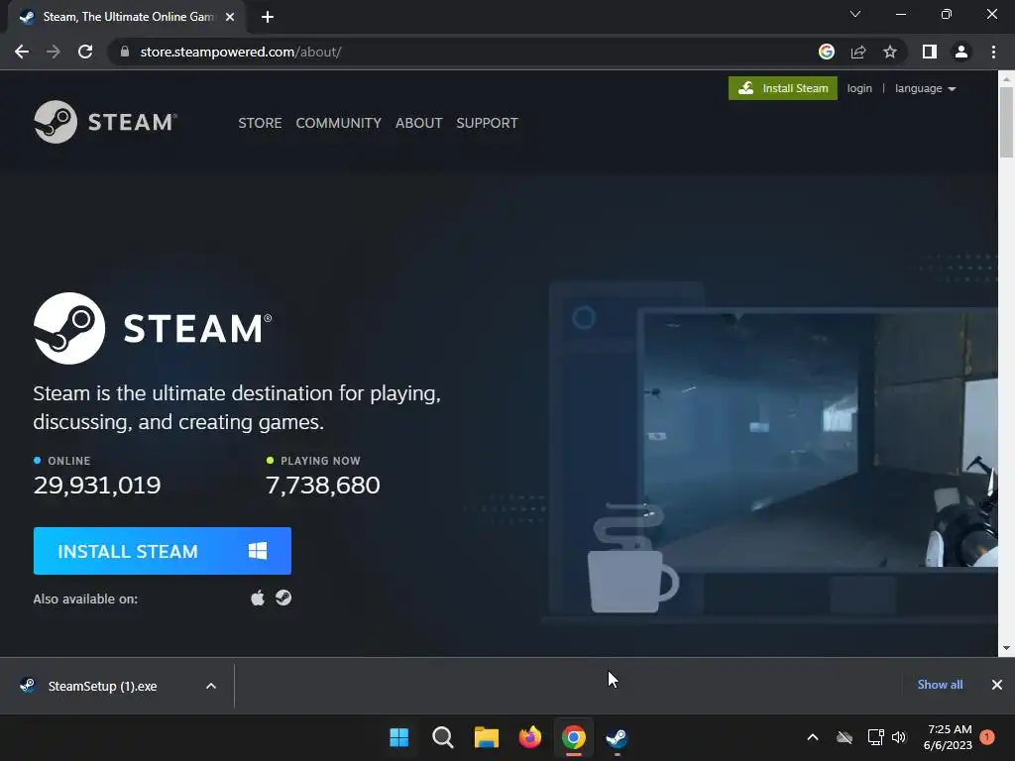Click the login link
This screenshot has width=1015, height=761.
tap(859, 88)
